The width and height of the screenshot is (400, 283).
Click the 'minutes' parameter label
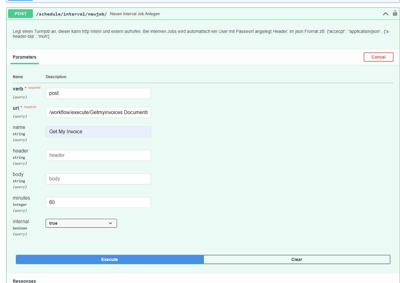(21, 198)
